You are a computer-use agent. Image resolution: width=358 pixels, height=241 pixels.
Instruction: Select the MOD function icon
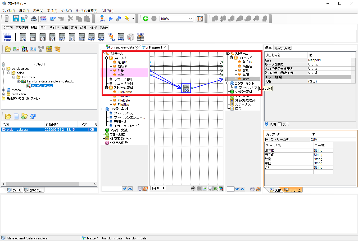(62, 37)
